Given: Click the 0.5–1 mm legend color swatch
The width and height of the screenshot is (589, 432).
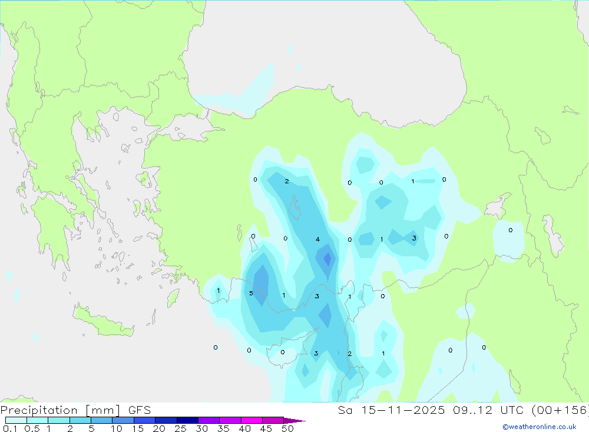Looking at the screenshot, I should (37, 420).
